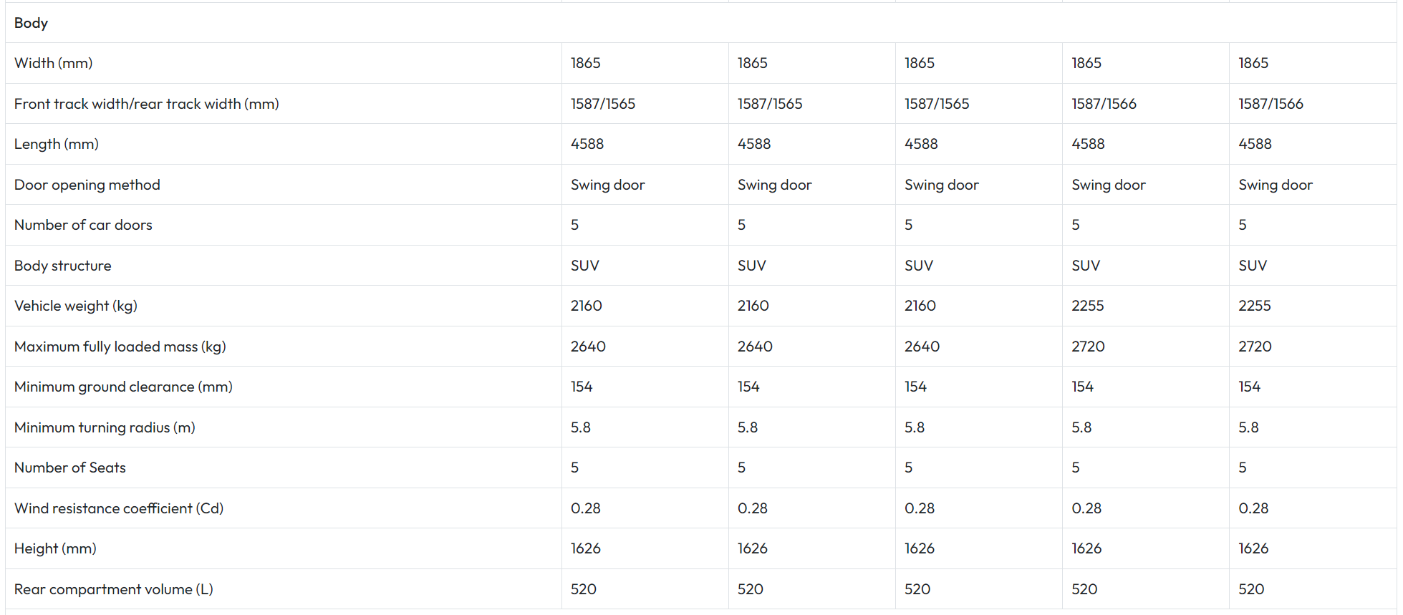Select the first 2255 vehicle weight value
Image resolution: width=1403 pixels, height=615 pixels.
pos(1087,306)
